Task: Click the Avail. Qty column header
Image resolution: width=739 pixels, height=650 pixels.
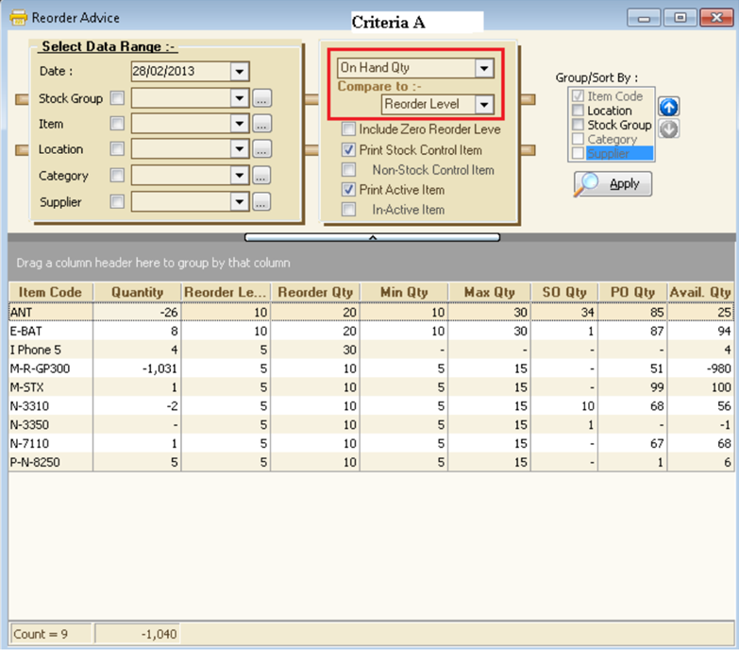Action: click(699, 292)
